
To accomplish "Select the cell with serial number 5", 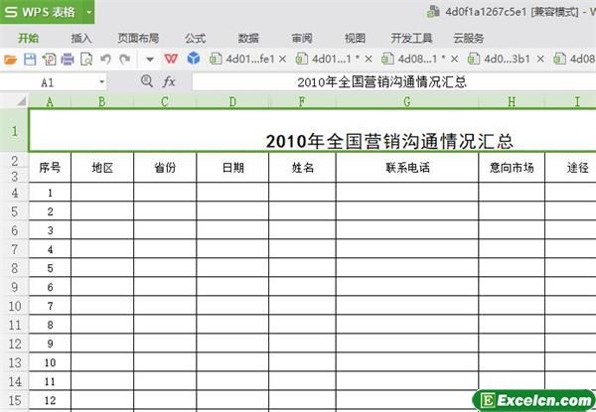I will [x=50, y=268].
